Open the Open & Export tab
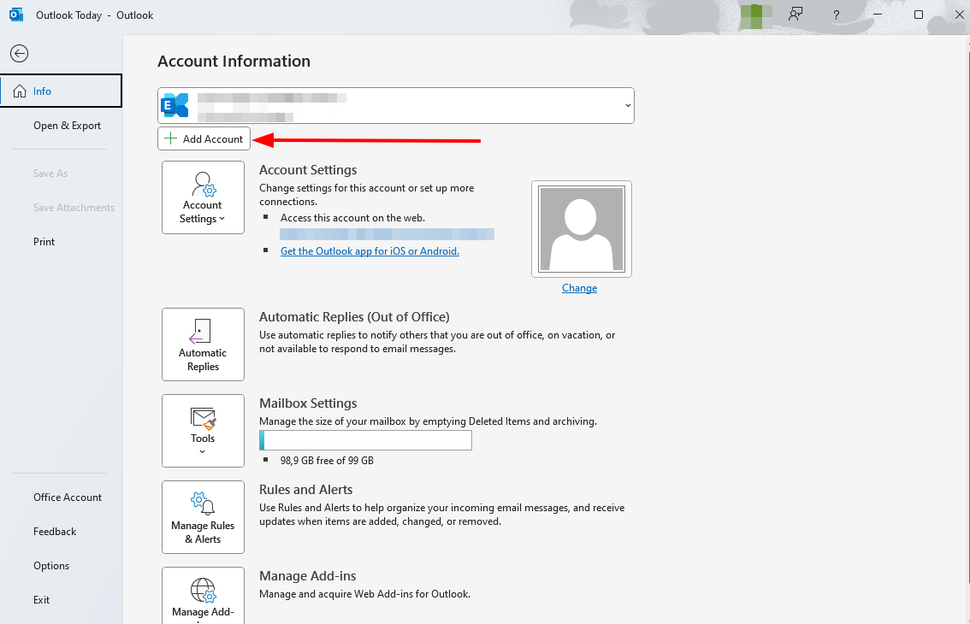970x624 pixels. coord(67,126)
